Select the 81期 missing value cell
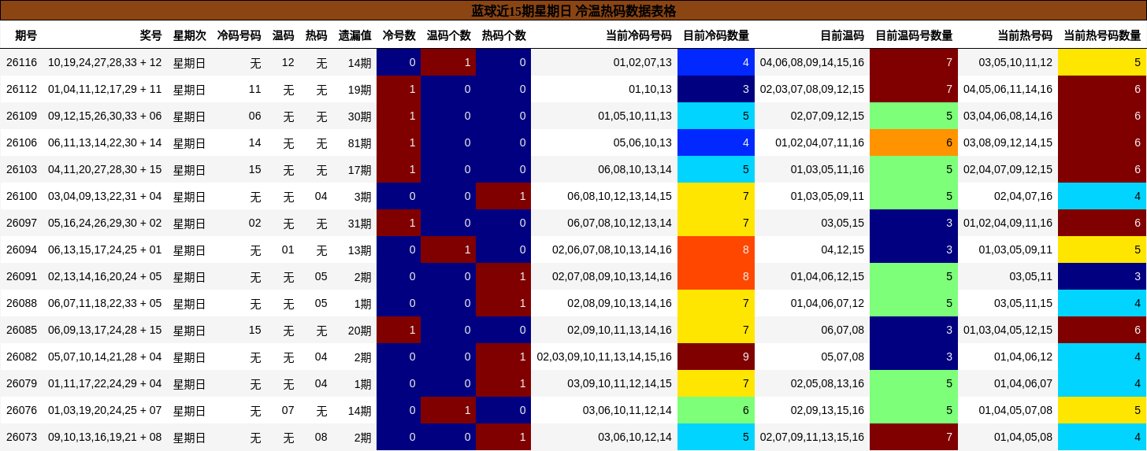Viewport: 1147px width, 451px height. (x=360, y=142)
